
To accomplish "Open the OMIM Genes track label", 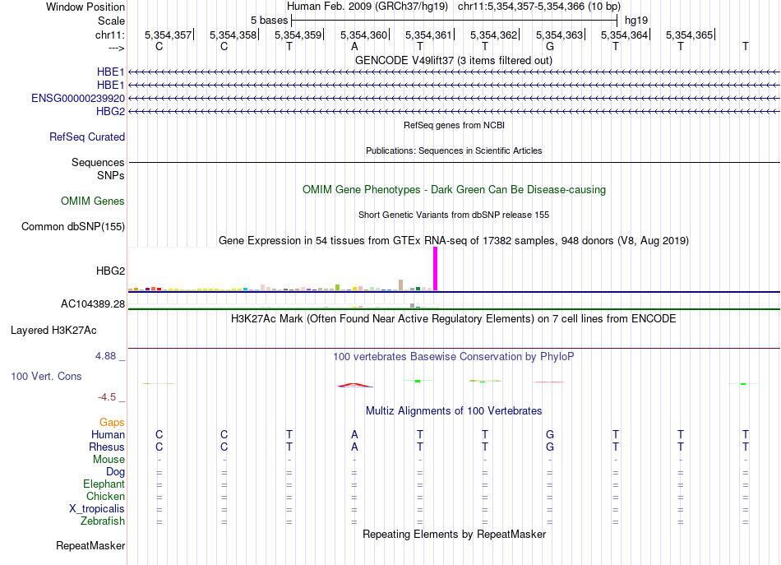I will tap(93, 201).
